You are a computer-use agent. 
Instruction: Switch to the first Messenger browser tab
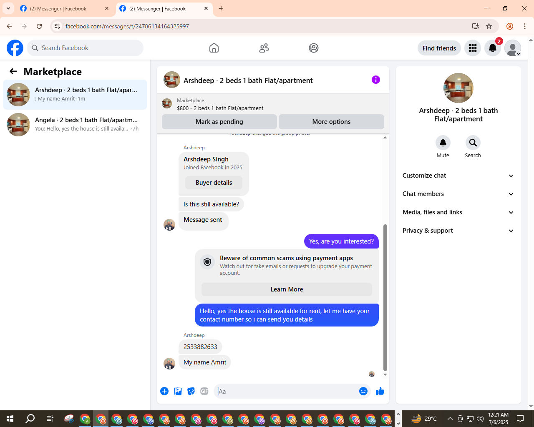pyautogui.click(x=65, y=8)
